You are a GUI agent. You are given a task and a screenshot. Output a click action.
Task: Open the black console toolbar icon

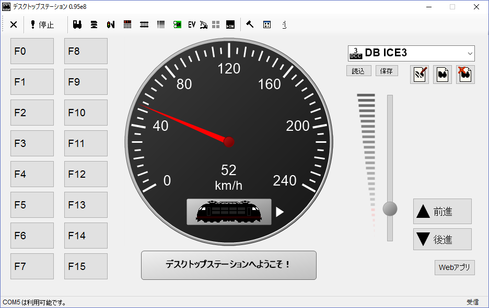(x=230, y=24)
